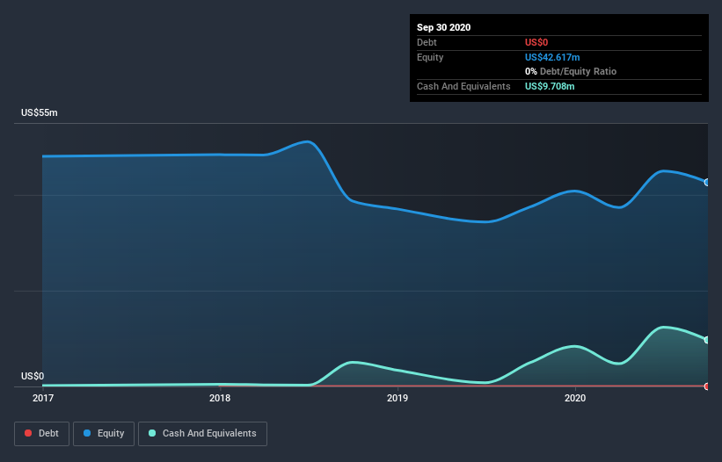This screenshot has height=462, width=722.
Task: Click the Debt row label in tooltip
Action: 427,42
